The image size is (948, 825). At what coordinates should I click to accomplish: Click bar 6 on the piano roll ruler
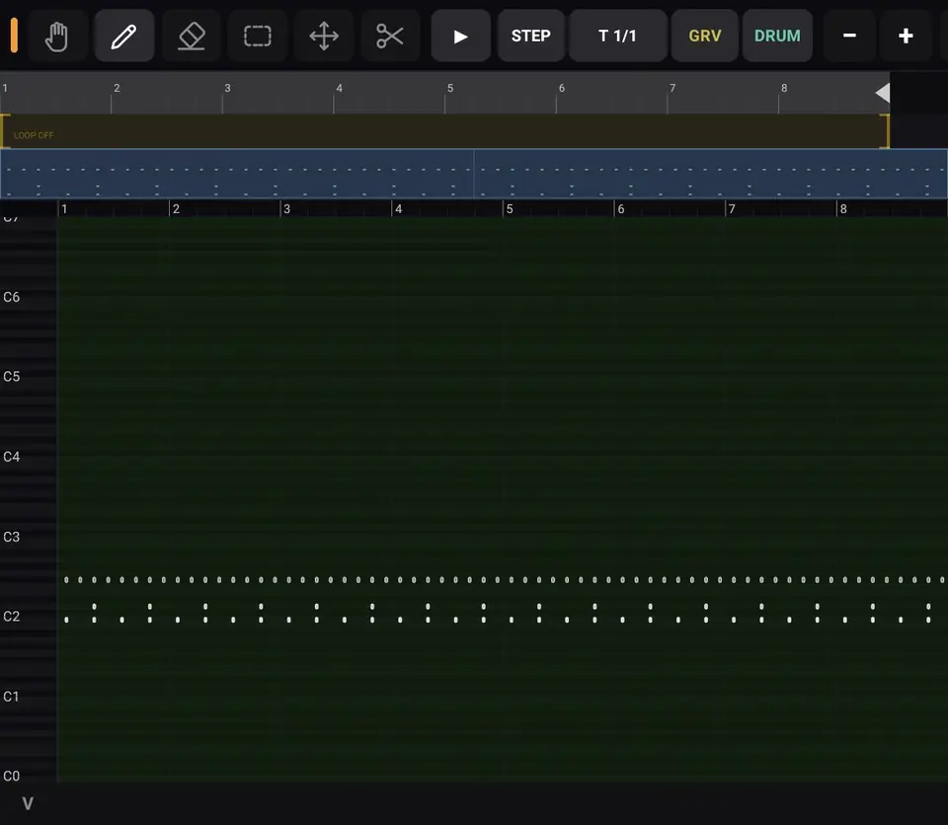coord(621,209)
